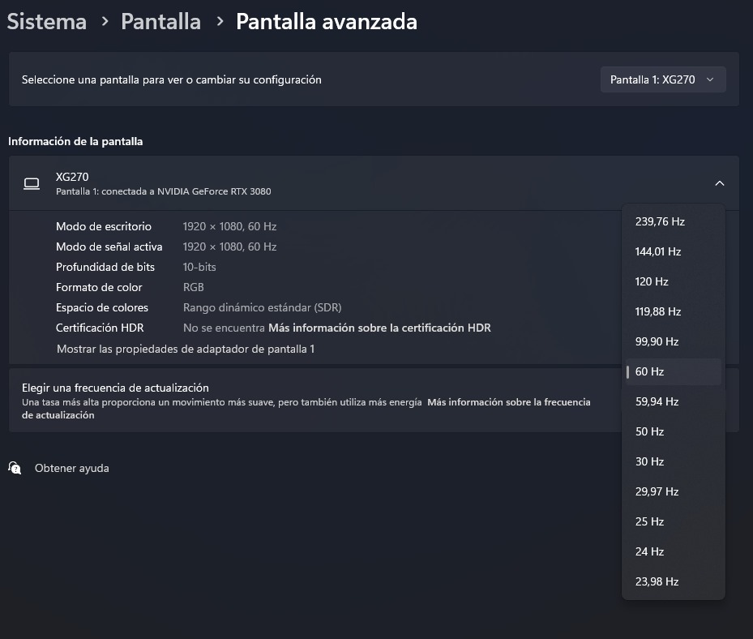Navigate to Pantalla breadcrumb
Image resolution: width=753 pixels, height=639 pixels.
[x=160, y=22]
